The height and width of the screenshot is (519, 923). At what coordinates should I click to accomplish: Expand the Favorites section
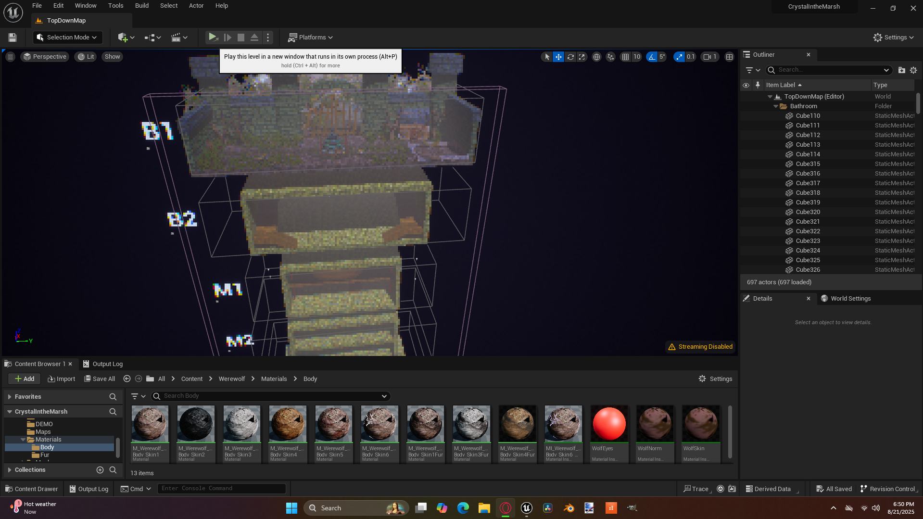point(10,397)
